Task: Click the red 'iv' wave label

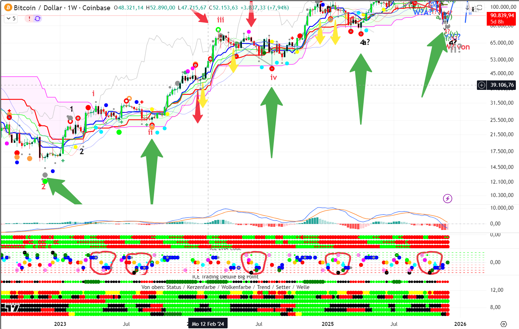Action: [x=274, y=78]
